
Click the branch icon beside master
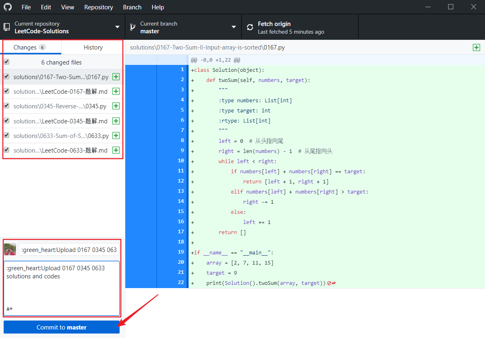pyautogui.click(x=133, y=27)
